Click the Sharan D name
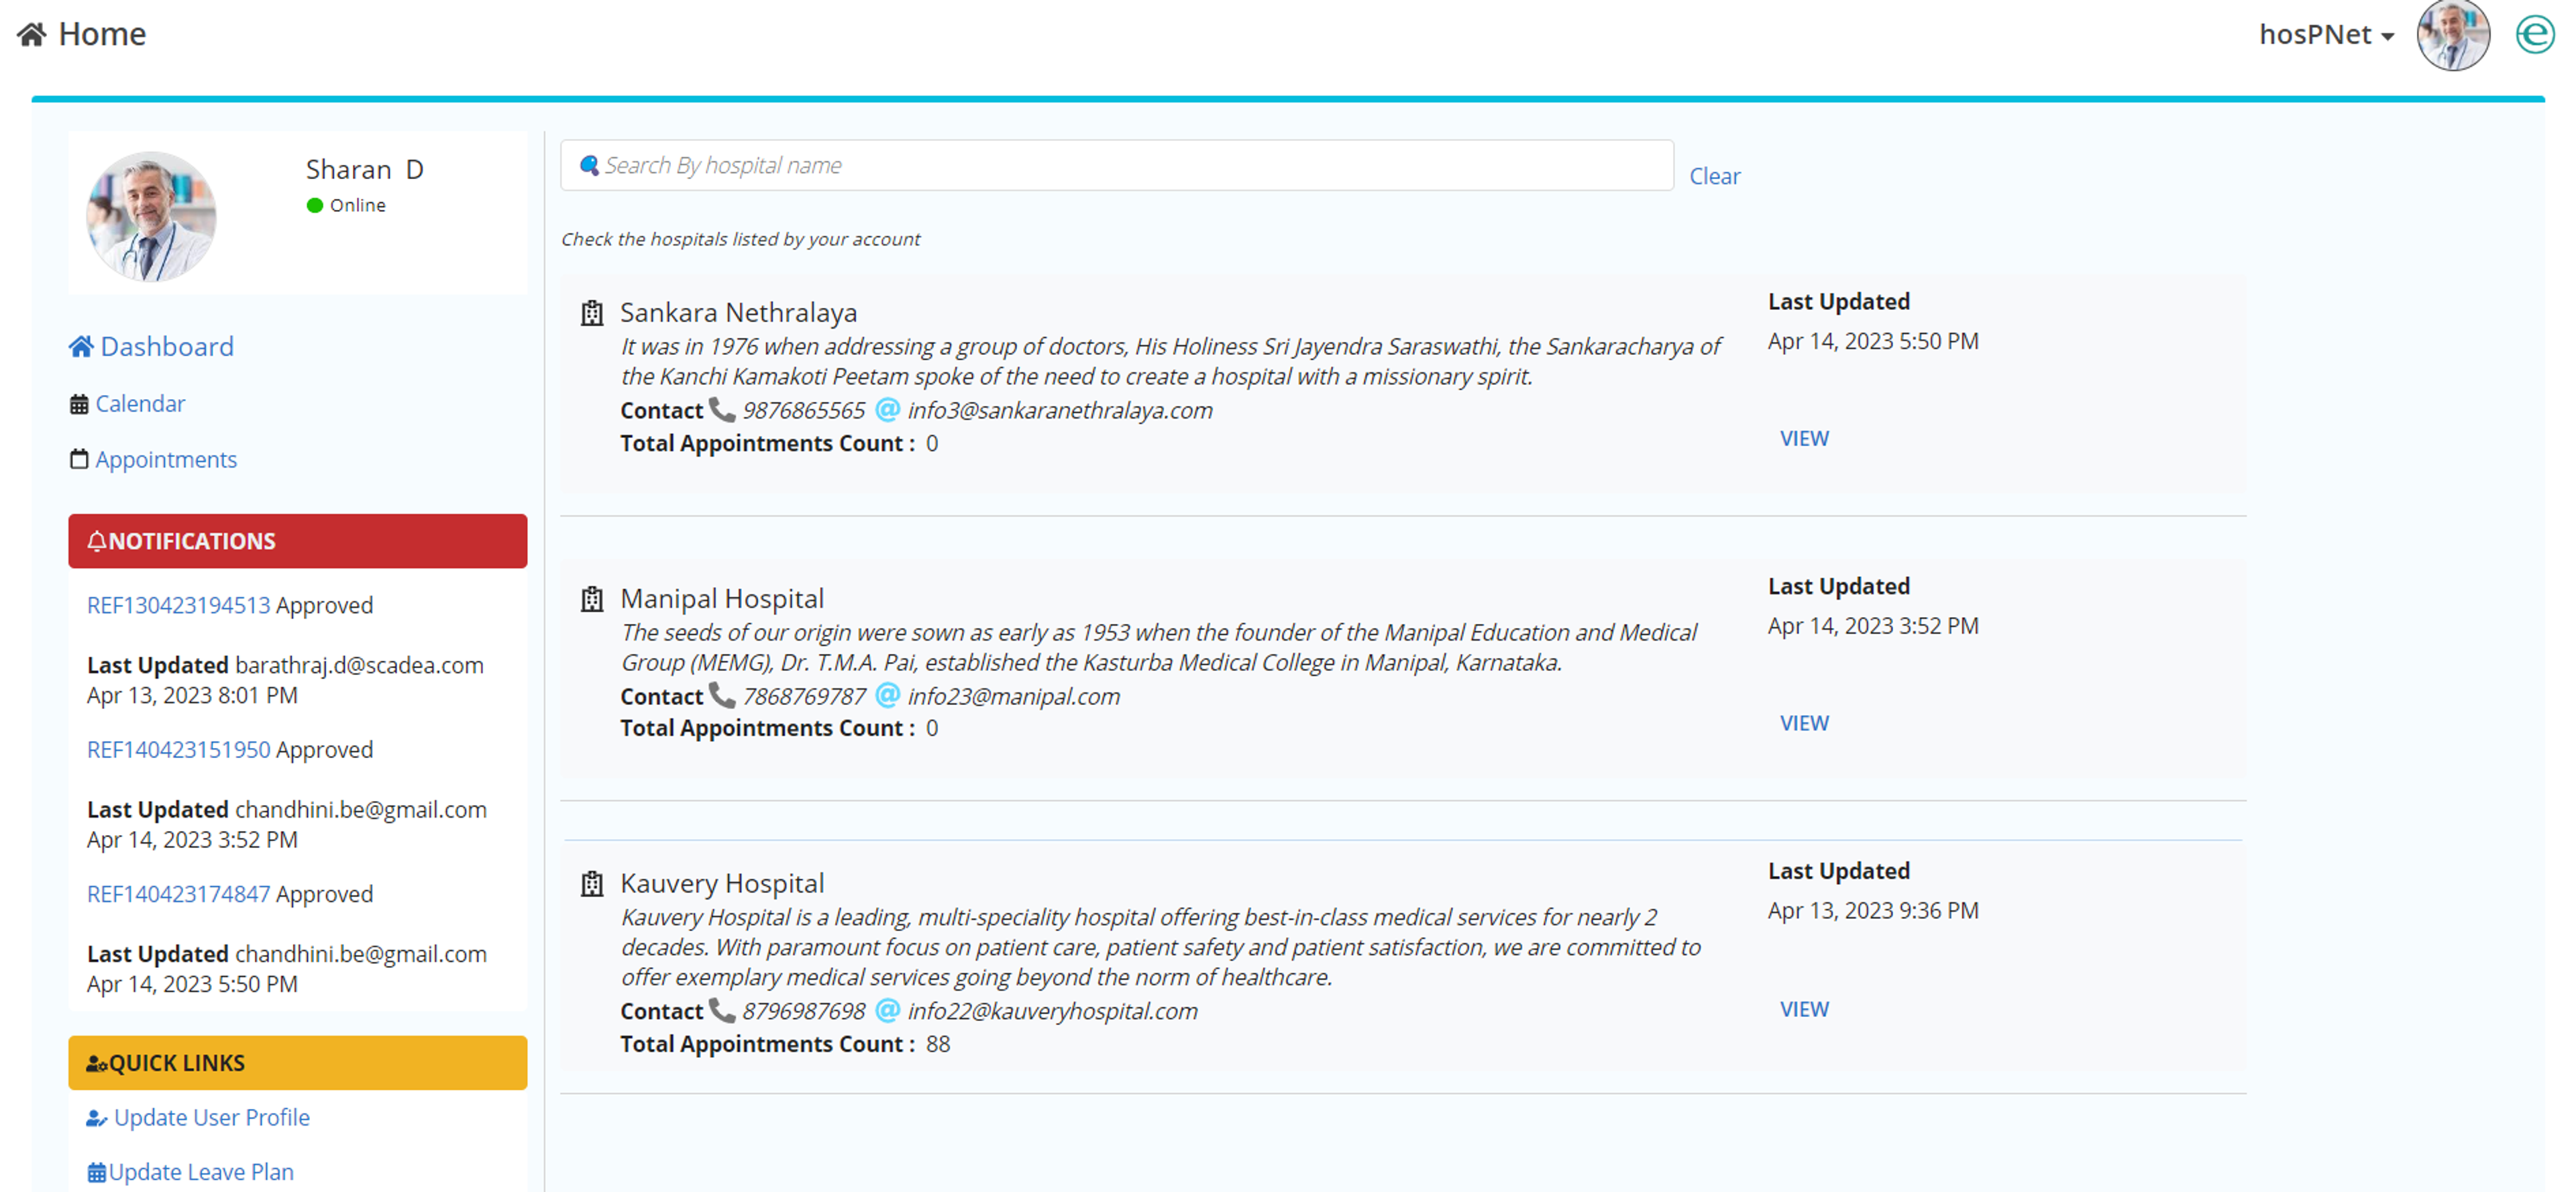Screen dimensions: 2576x1192 point(364,169)
